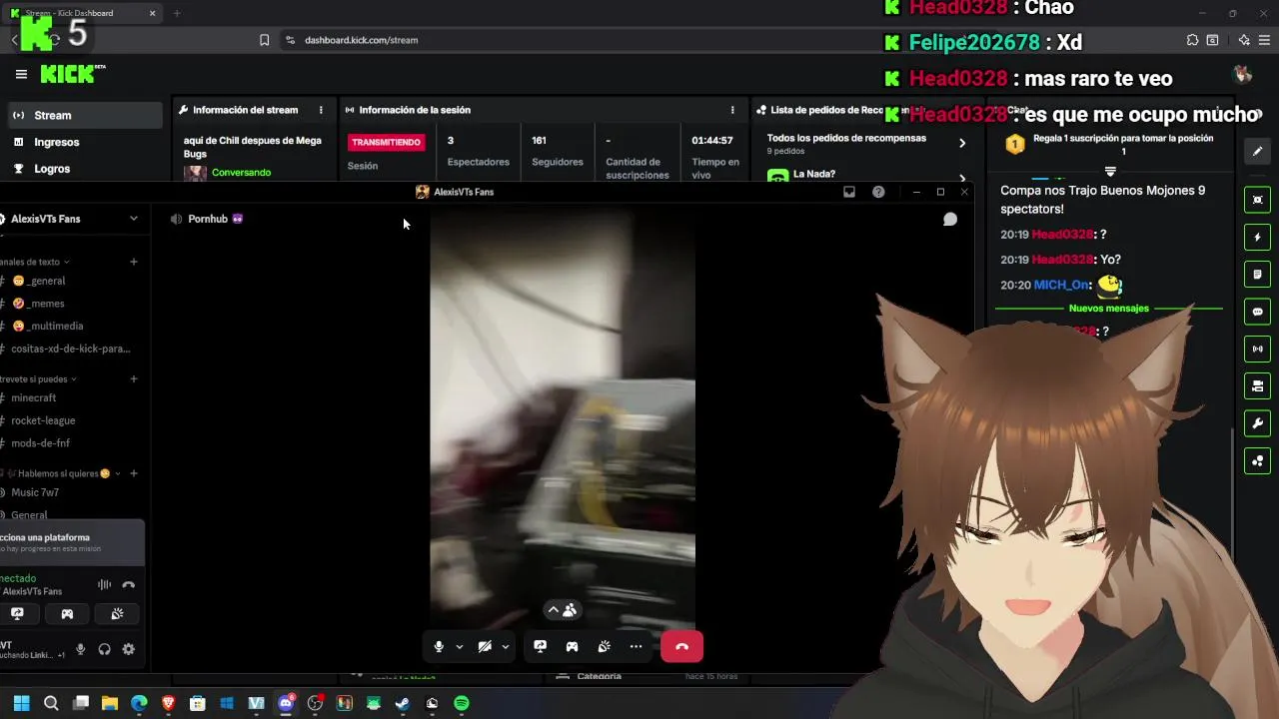Disconnect from voice in the sidebar panel

[128, 585]
